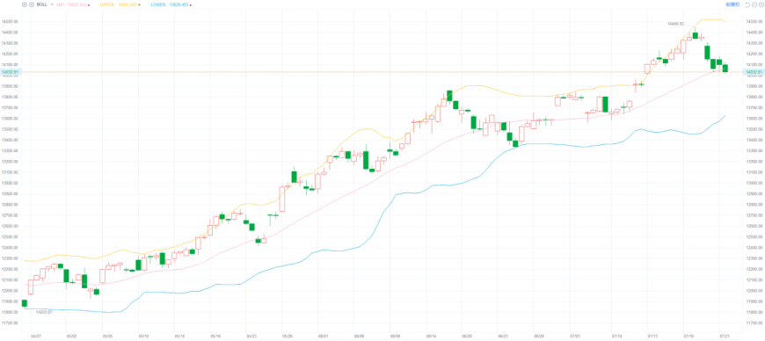
Task: Select the 06/14 date on time axis
Action: point(431,336)
